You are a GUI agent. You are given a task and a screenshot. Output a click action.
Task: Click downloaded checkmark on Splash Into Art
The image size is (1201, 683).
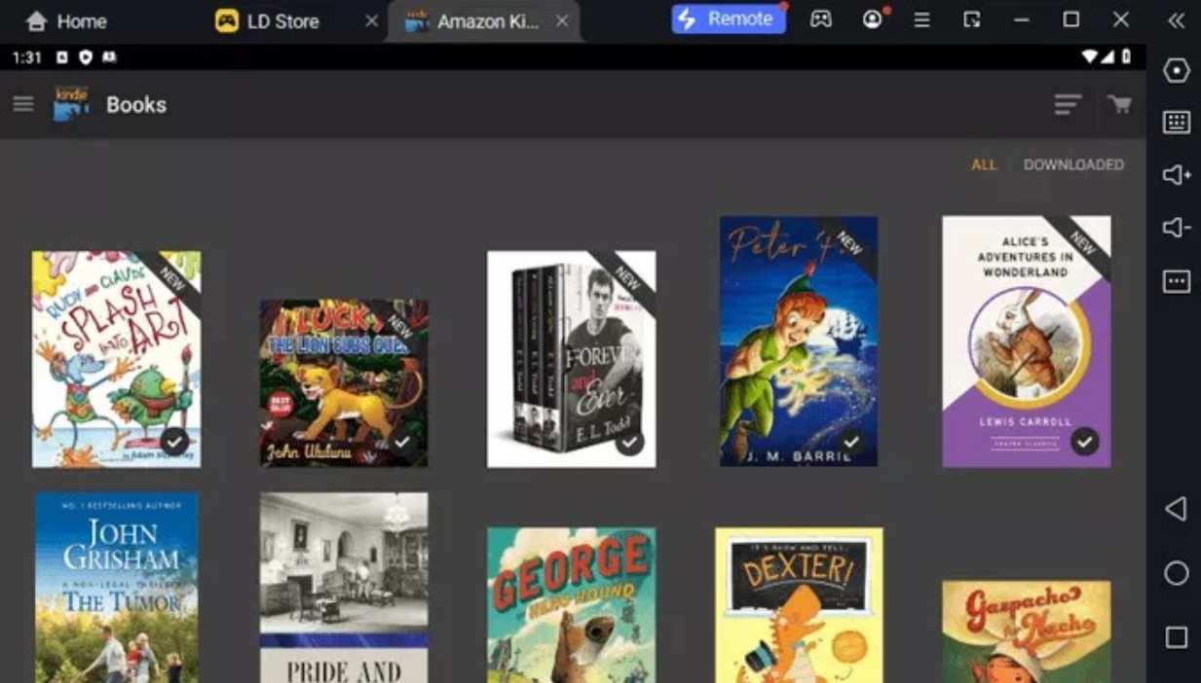[174, 442]
